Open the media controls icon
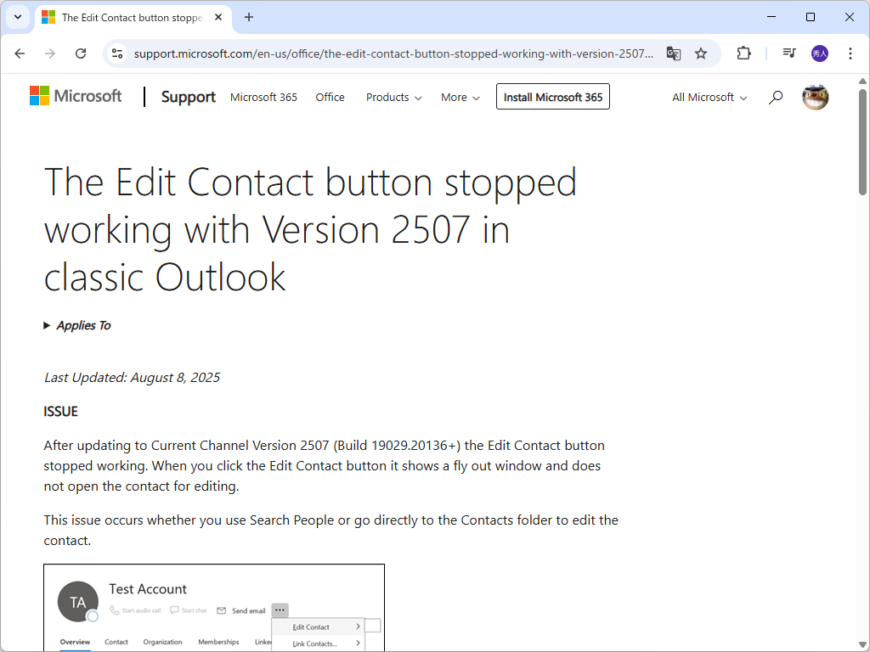 [789, 53]
